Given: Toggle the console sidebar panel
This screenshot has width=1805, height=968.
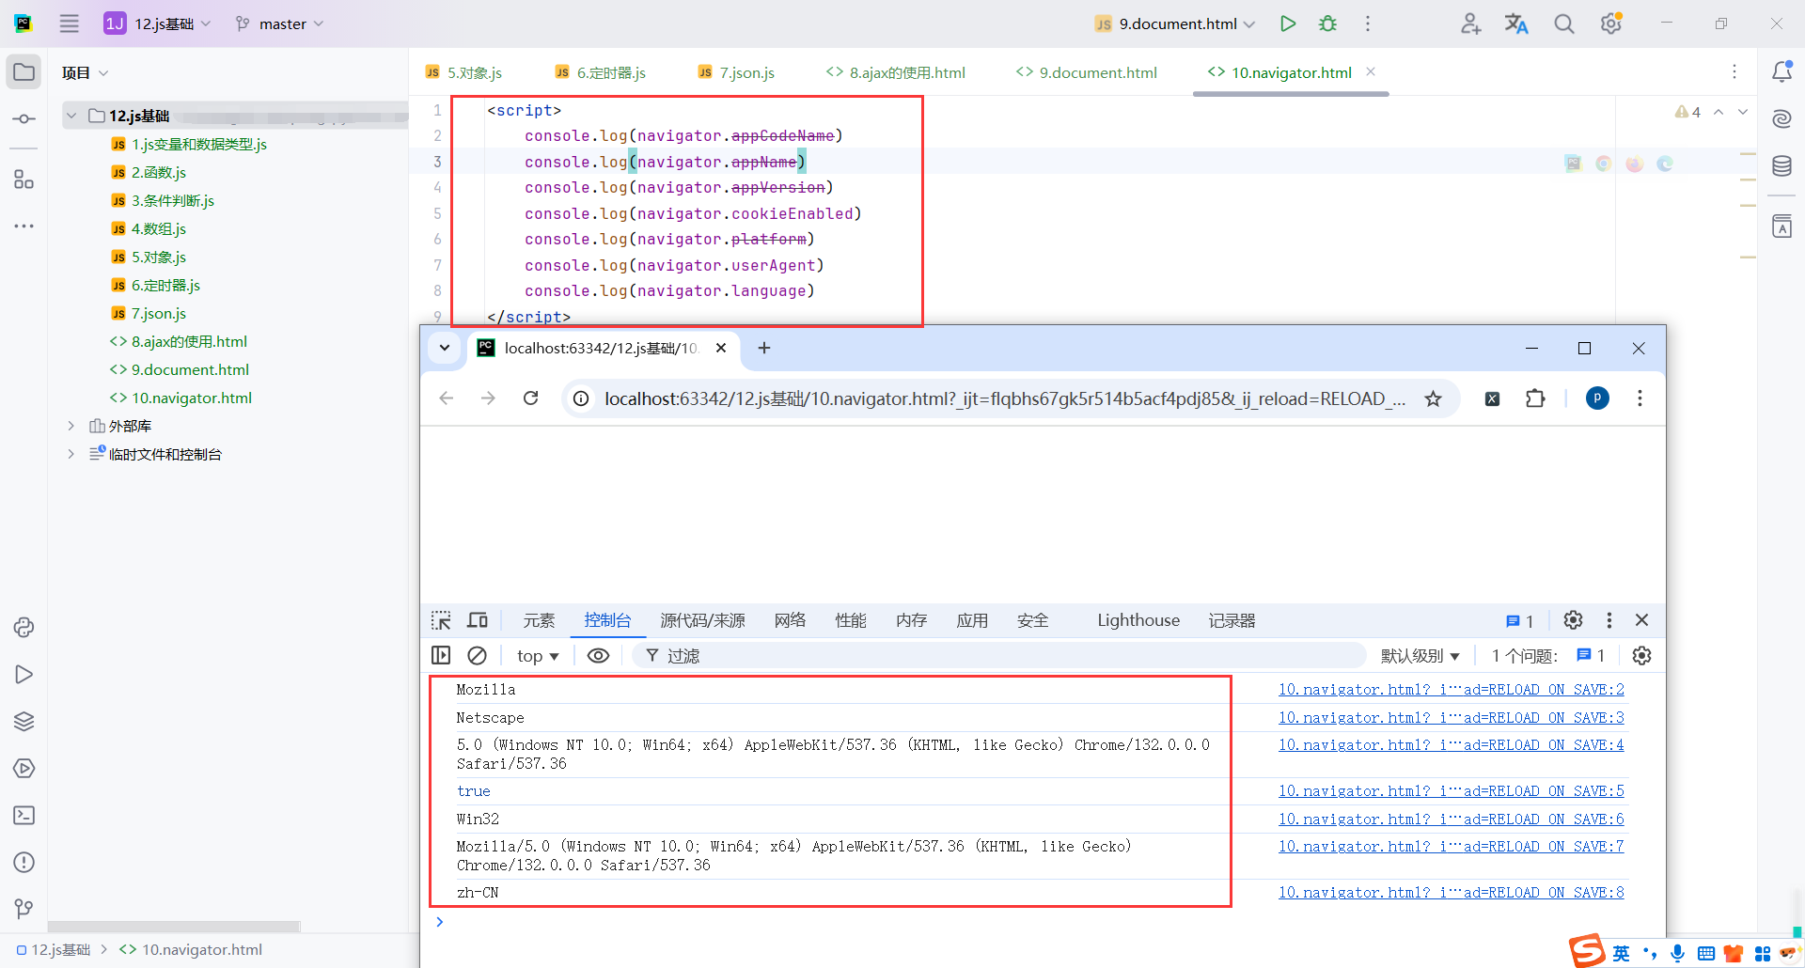Looking at the screenshot, I should coord(441,656).
